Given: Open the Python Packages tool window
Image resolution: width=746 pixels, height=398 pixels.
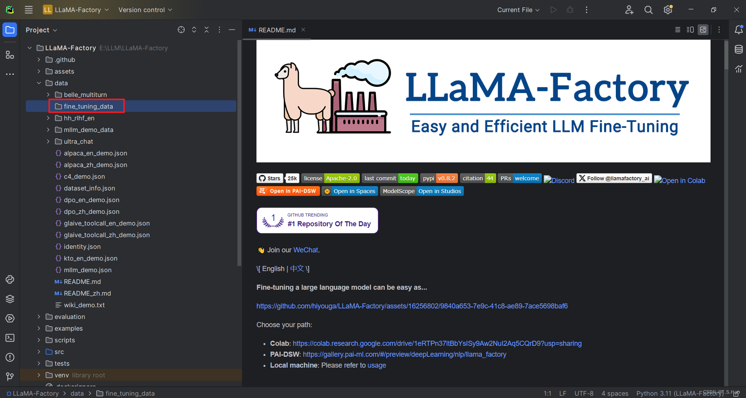Looking at the screenshot, I should point(10,299).
